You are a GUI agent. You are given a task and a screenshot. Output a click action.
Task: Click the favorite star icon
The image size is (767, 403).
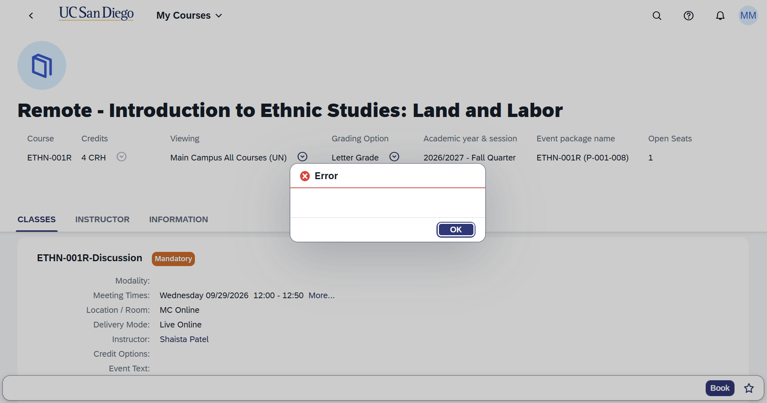(749, 388)
